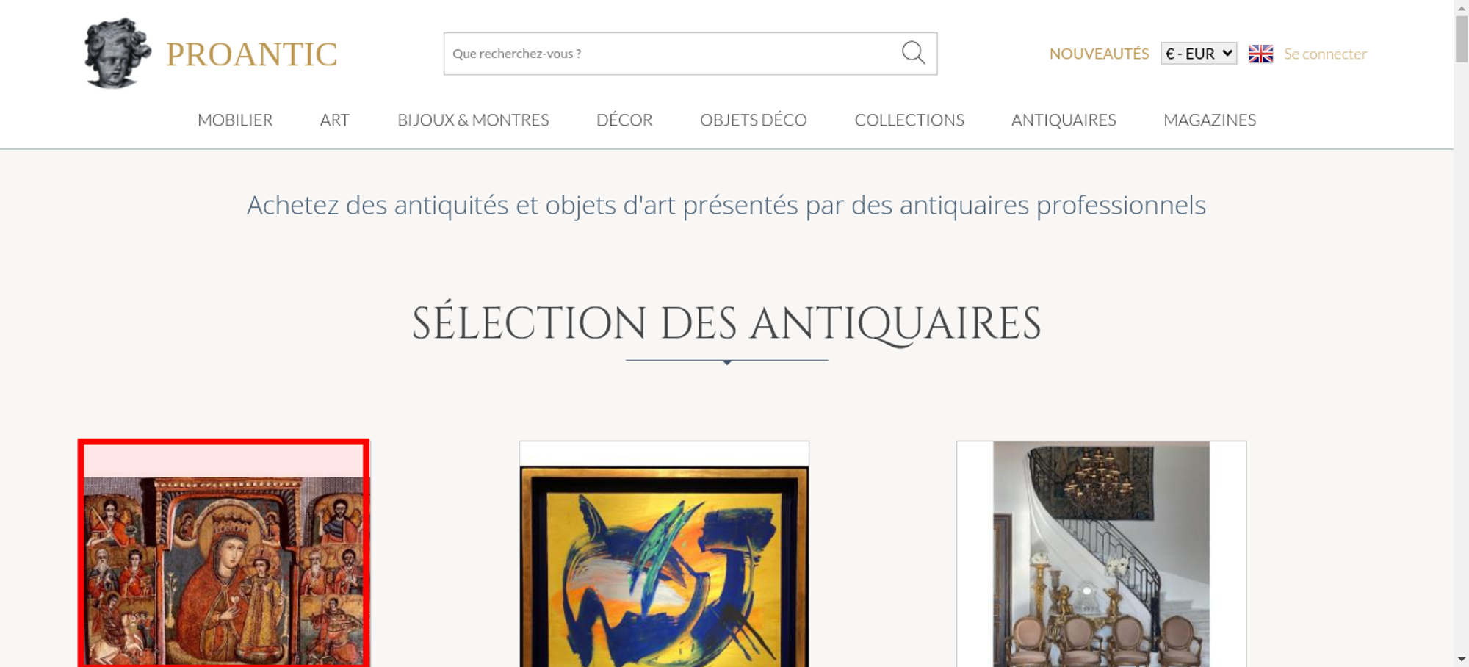Click the page vertical scrollbar thumb
This screenshot has height=667, width=1469.
(1462, 39)
